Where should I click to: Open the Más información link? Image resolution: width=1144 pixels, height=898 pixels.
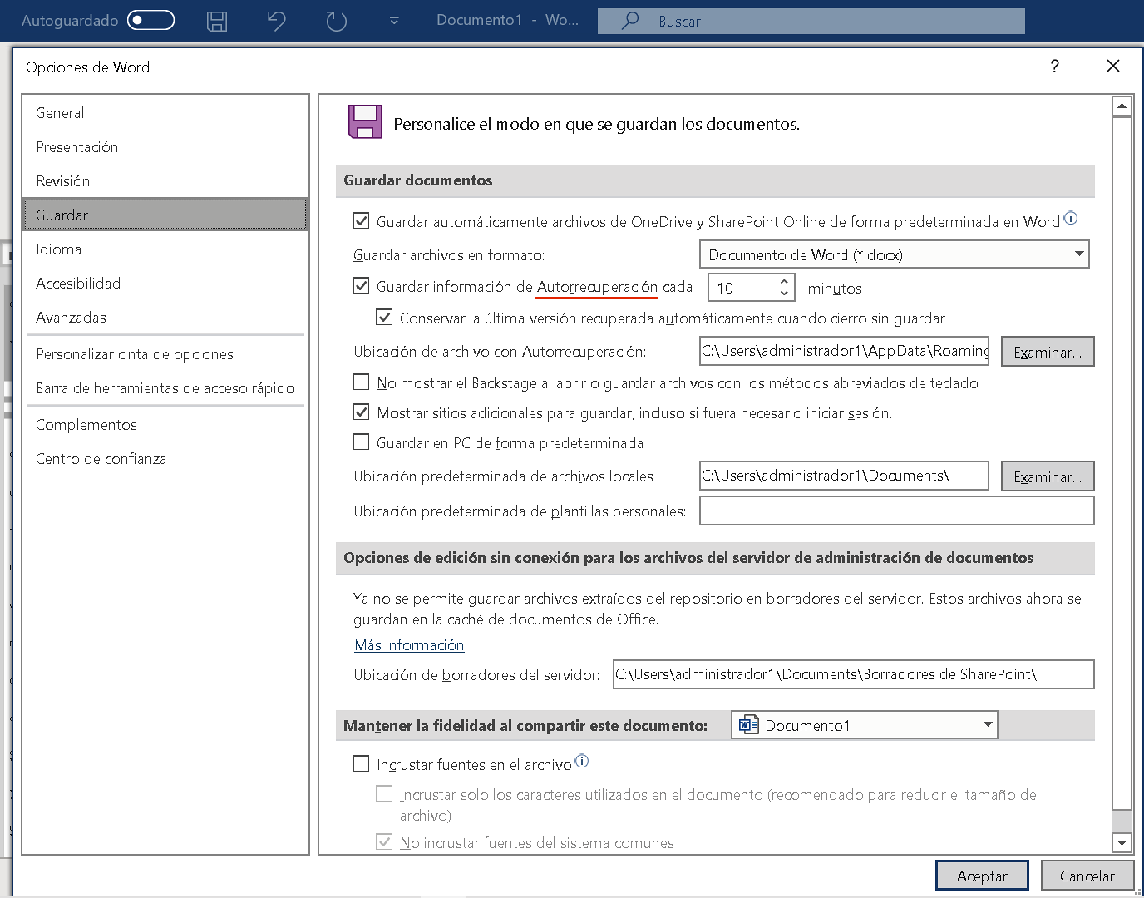[x=409, y=645]
